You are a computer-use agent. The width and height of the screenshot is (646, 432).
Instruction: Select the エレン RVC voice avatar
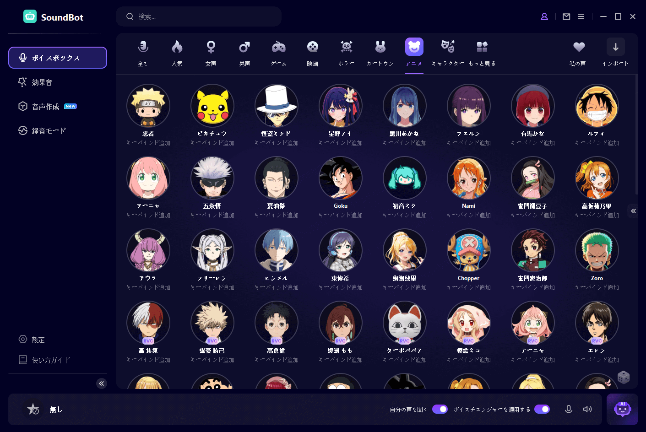(597, 323)
